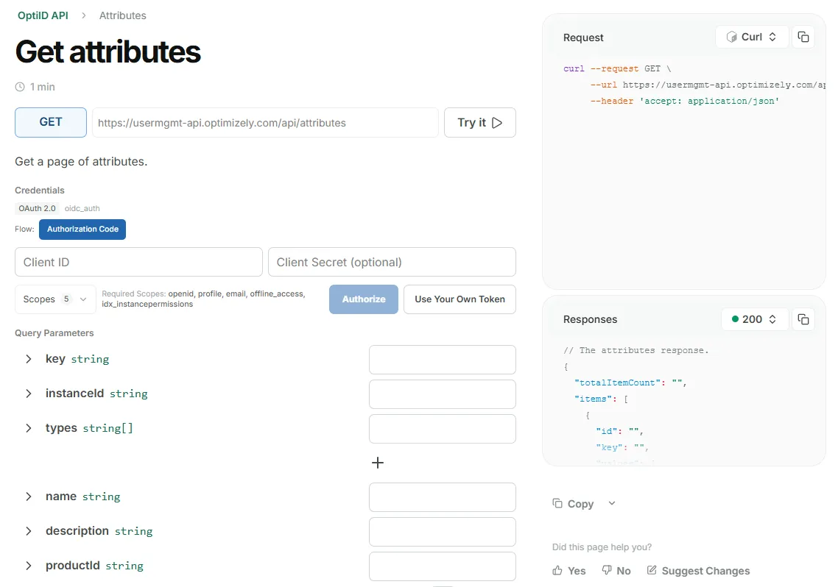Click the play icon in Try it

(x=497, y=123)
